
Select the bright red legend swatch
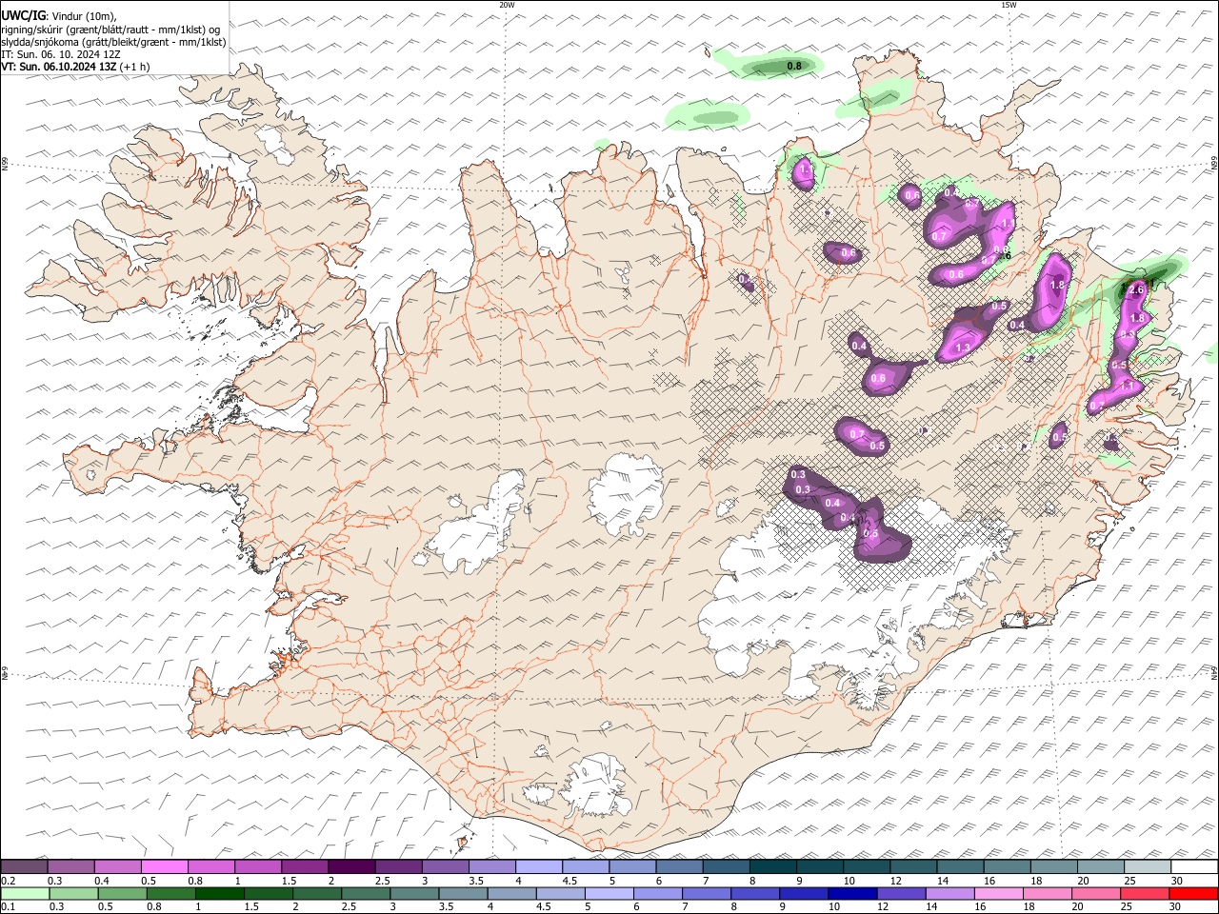[x=1194, y=893]
